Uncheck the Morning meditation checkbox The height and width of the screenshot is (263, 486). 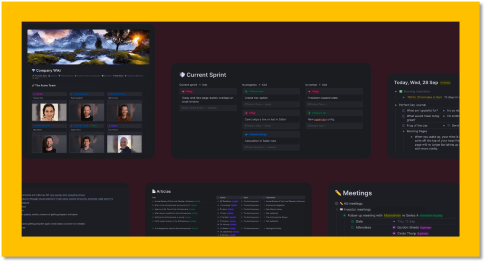[x=401, y=91]
